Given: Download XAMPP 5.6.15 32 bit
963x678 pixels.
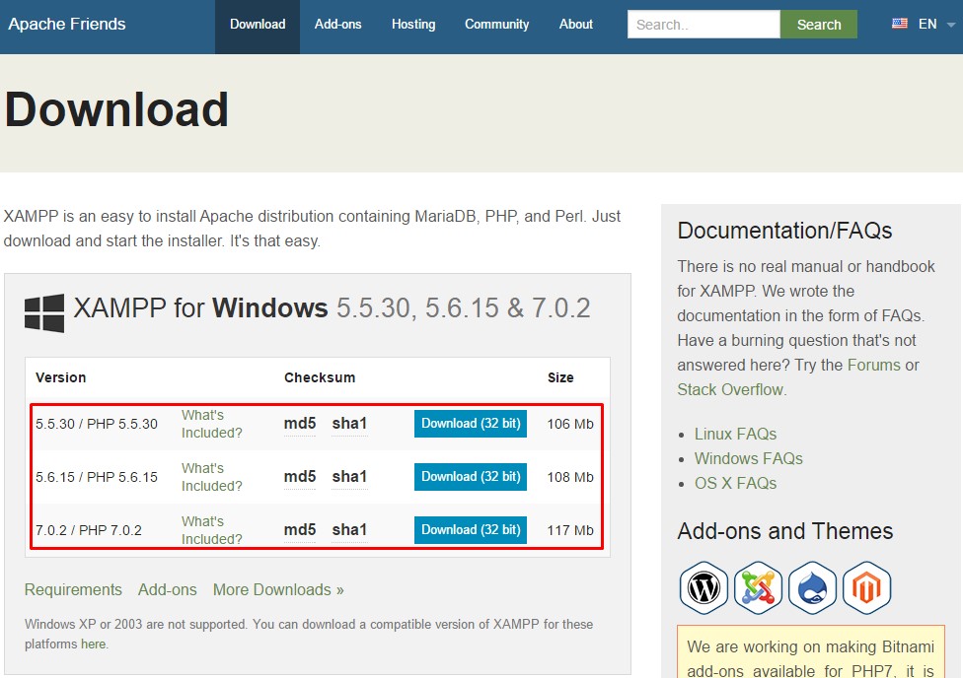Looking at the screenshot, I should click(471, 477).
